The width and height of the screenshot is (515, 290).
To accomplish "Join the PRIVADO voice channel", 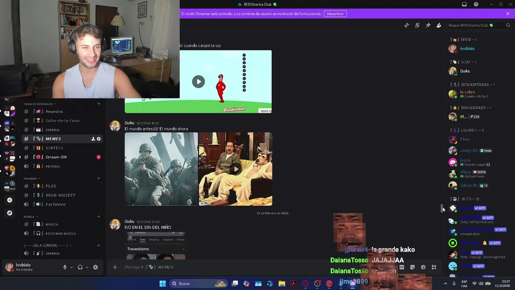I will coord(62,166).
